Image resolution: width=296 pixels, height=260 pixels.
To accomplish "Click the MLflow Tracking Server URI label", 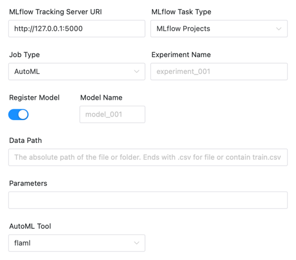I will tap(56, 12).
